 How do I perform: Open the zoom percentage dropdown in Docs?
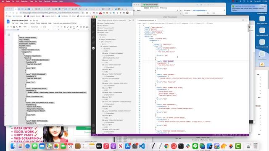coord(26,27)
